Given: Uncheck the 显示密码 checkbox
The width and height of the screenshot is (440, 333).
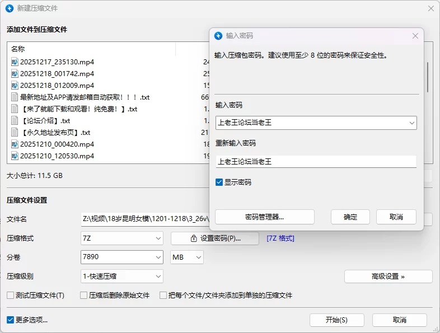Looking at the screenshot, I should tap(219, 182).
